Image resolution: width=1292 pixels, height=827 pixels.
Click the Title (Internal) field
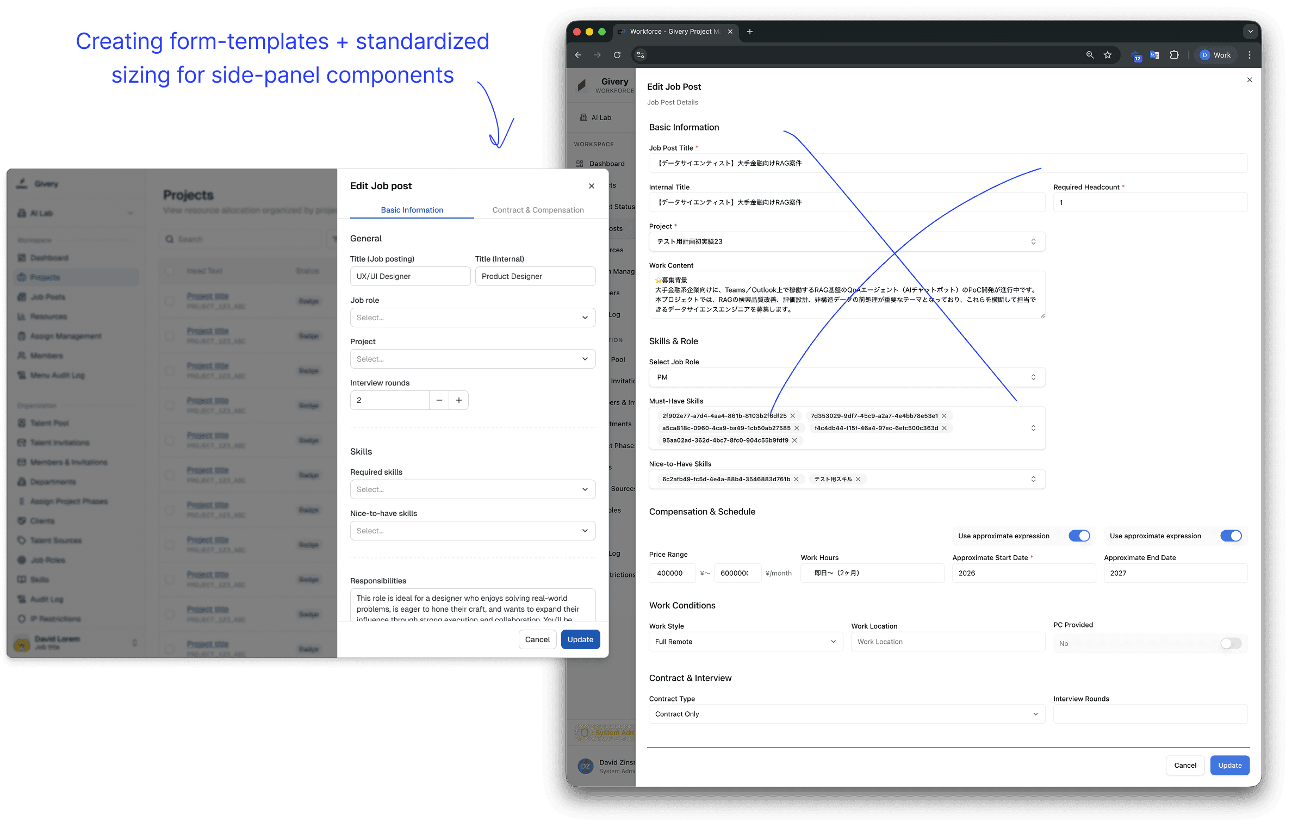tap(536, 276)
